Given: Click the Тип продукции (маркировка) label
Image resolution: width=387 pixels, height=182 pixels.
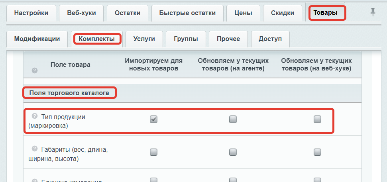Looking at the screenshot, I should click(x=57, y=121).
